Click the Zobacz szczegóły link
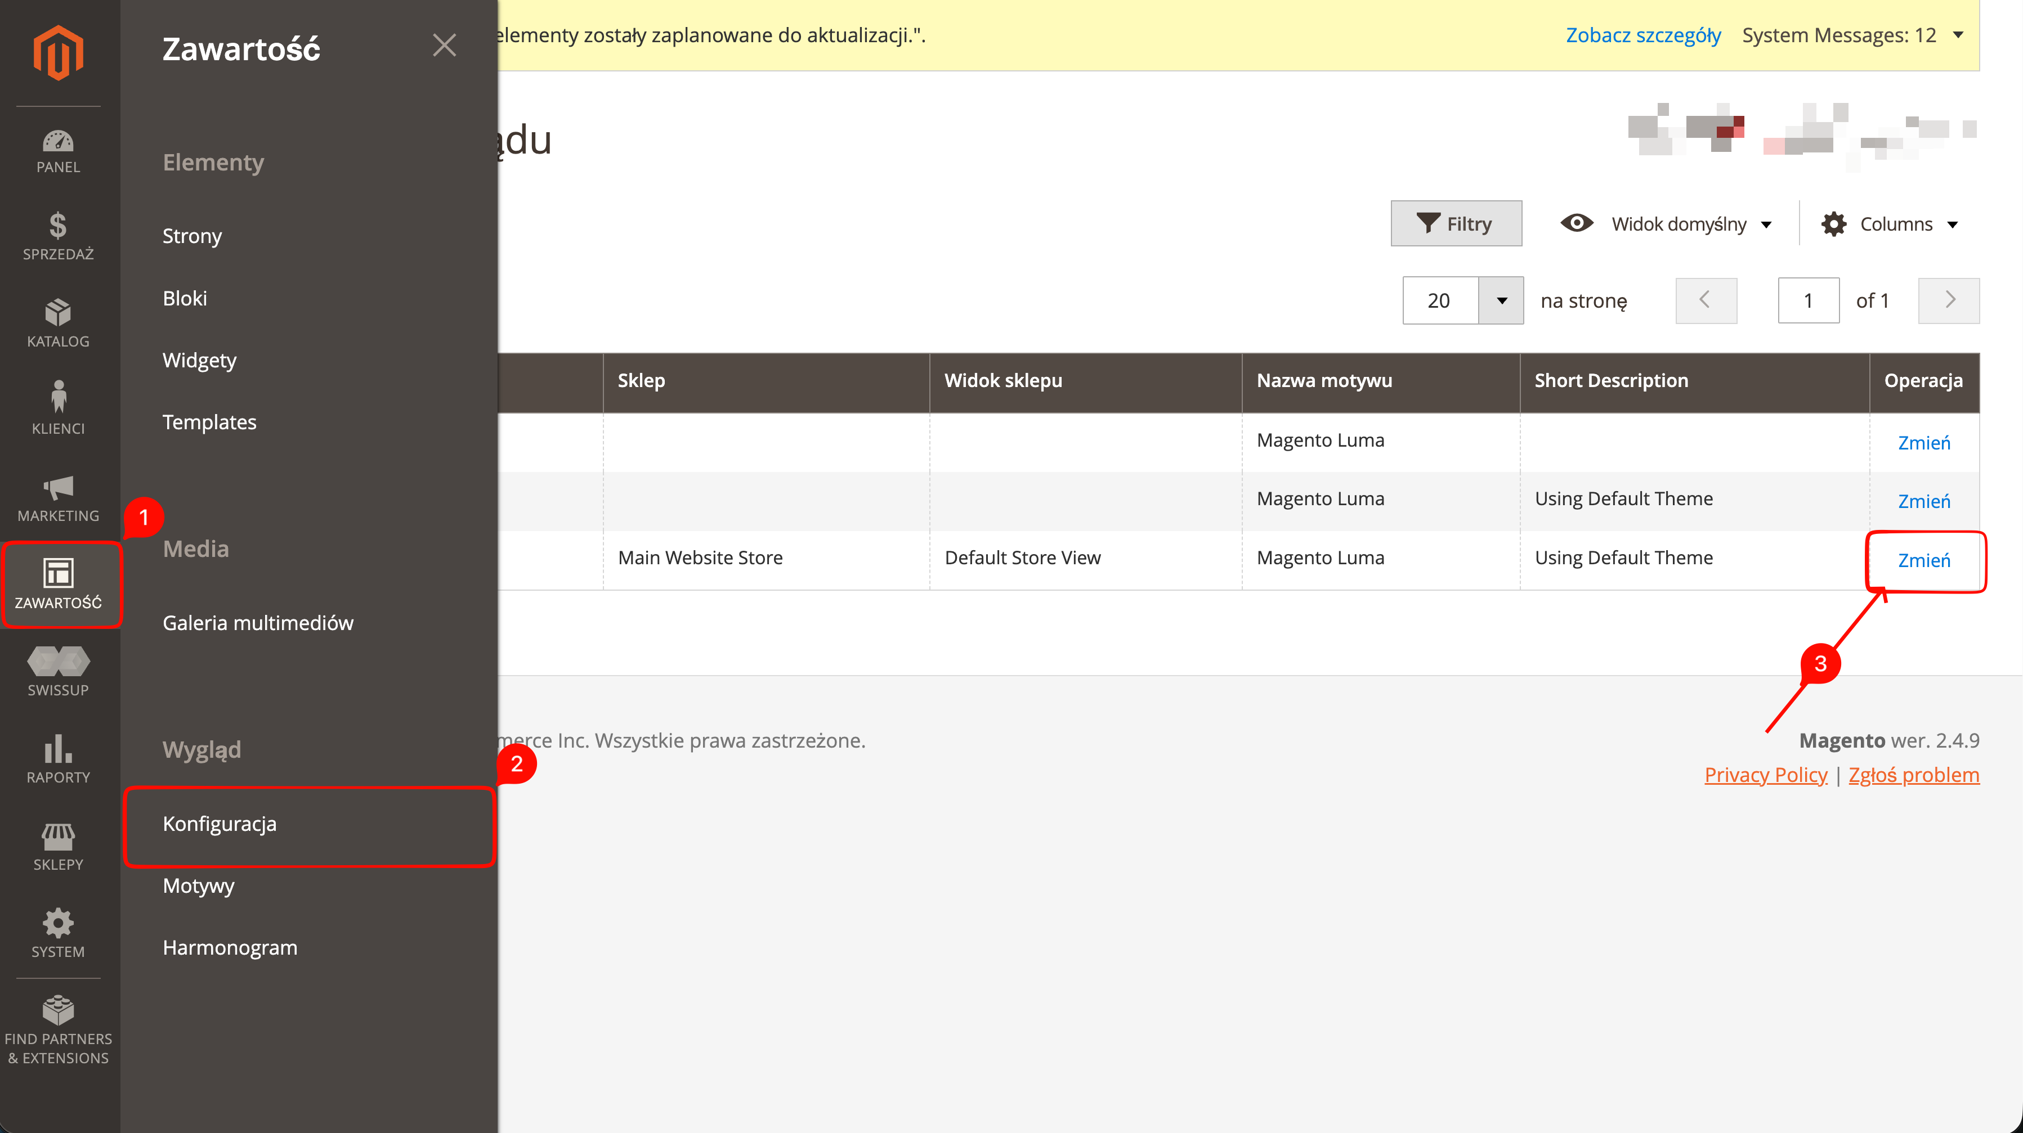The height and width of the screenshot is (1133, 2023). coord(1643,35)
